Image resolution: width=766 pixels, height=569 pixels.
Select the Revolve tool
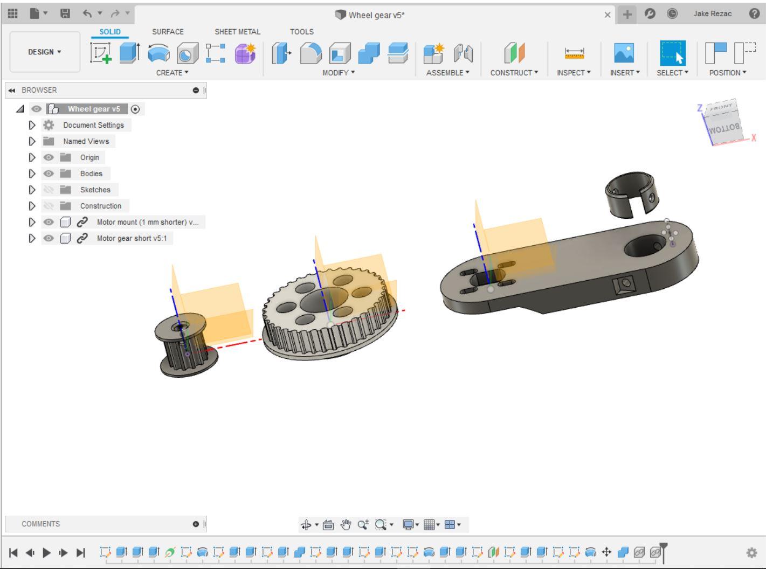click(158, 53)
